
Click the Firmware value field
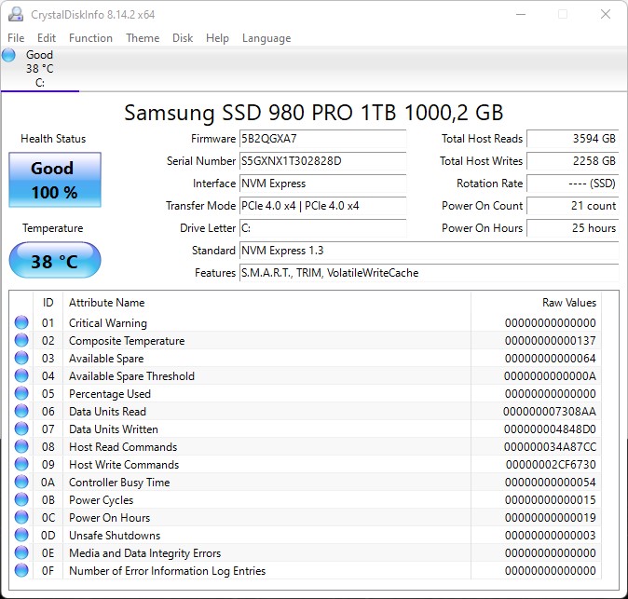pyautogui.click(x=322, y=139)
